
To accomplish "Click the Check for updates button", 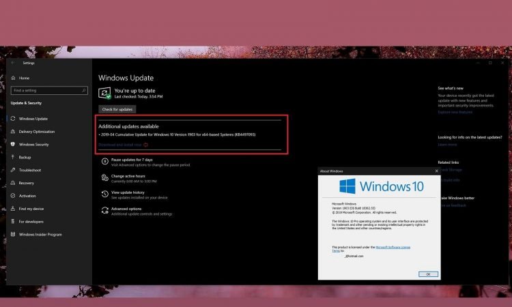I will pos(117,109).
